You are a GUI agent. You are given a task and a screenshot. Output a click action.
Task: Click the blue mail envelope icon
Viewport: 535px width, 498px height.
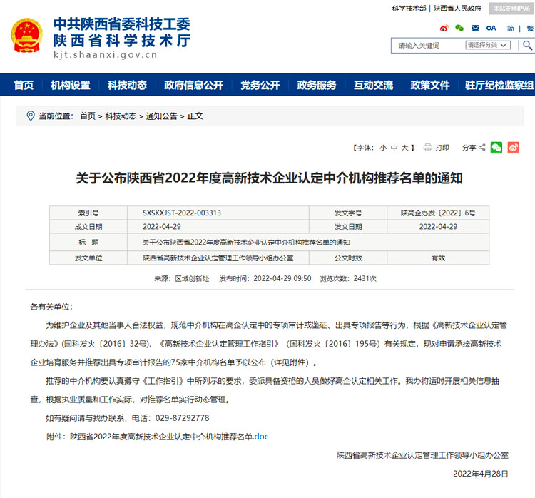point(475,28)
